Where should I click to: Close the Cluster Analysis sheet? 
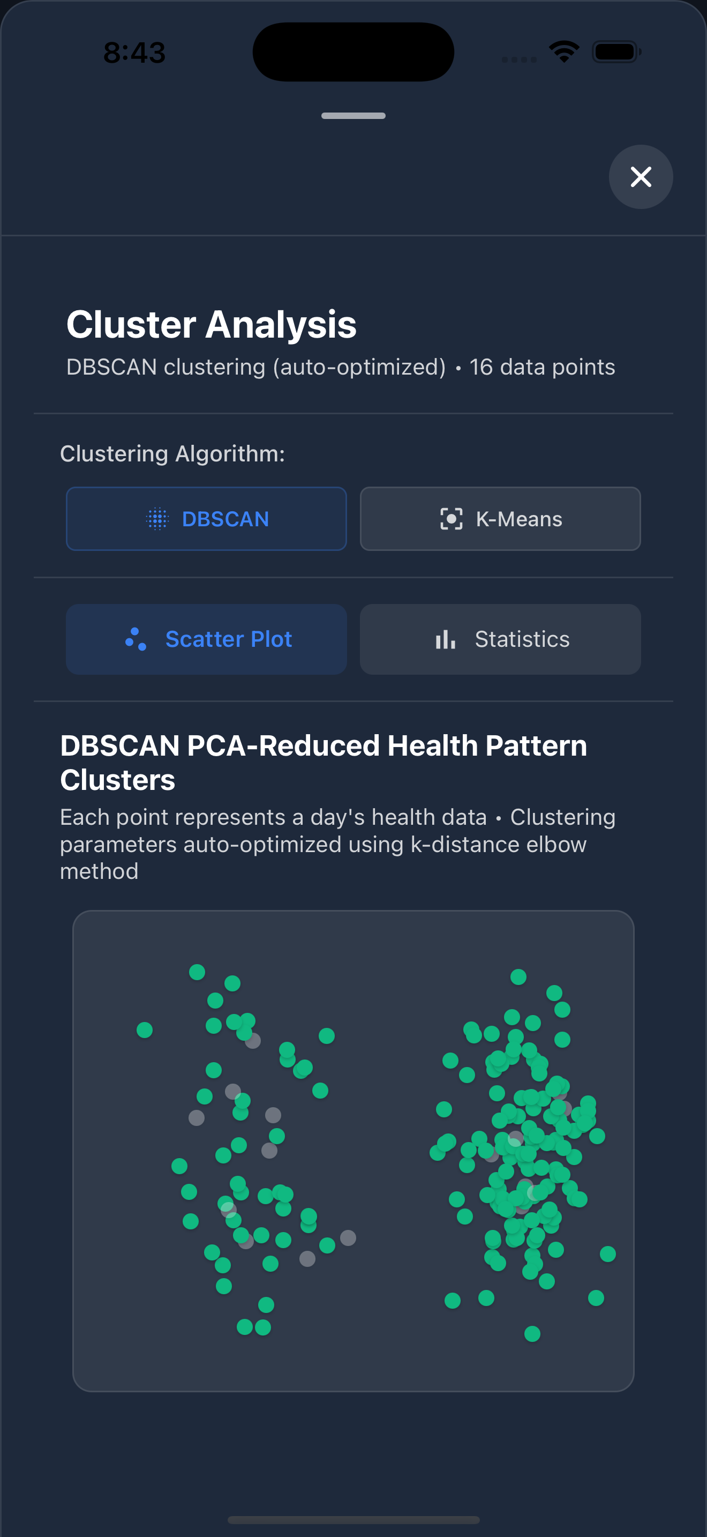pos(641,177)
